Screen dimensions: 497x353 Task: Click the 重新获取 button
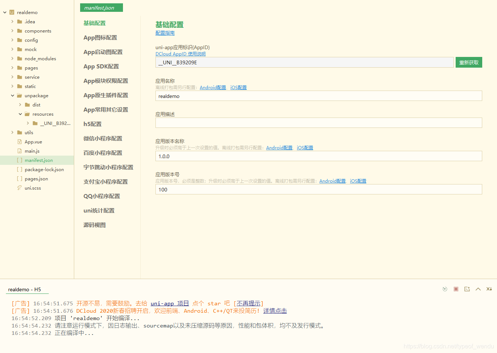[x=469, y=62]
